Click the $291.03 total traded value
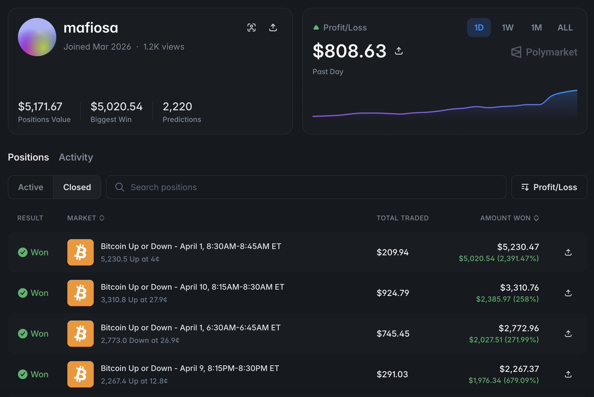The image size is (594, 397). pyautogui.click(x=393, y=374)
